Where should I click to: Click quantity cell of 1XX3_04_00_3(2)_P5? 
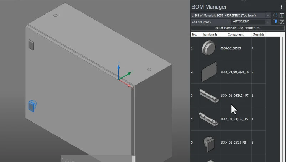click(258, 72)
